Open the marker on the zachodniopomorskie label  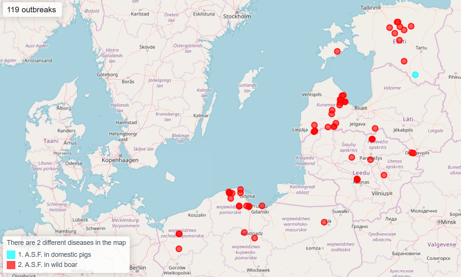(x=179, y=234)
